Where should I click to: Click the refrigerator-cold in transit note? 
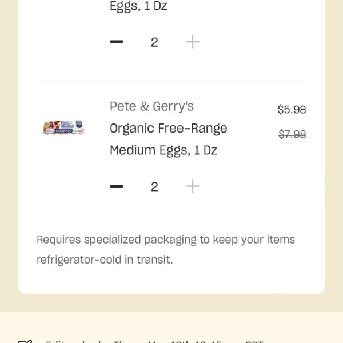coord(105,260)
